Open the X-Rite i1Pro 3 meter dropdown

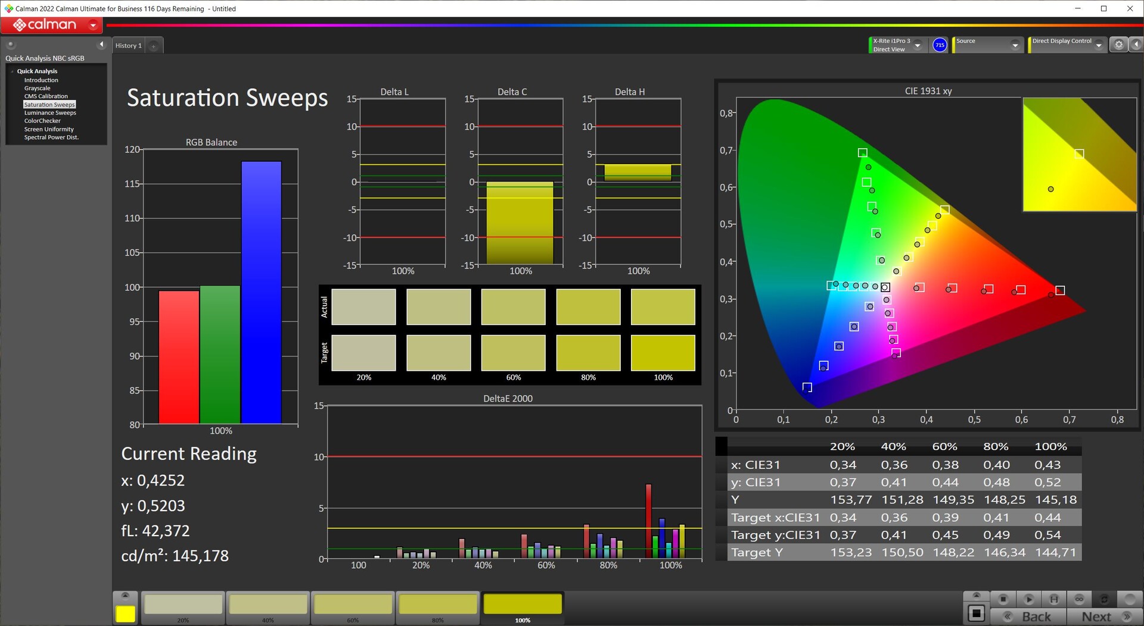pyautogui.click(x=918, y=45)
